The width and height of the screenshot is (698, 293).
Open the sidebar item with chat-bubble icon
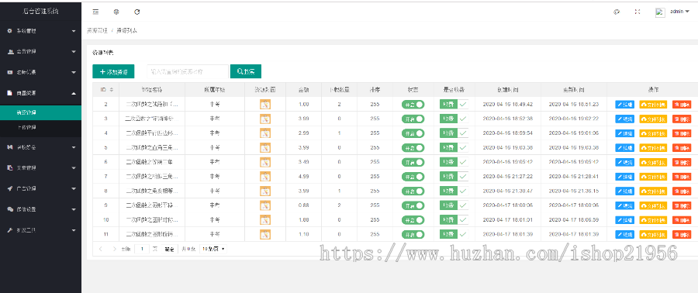coord(40,209)
